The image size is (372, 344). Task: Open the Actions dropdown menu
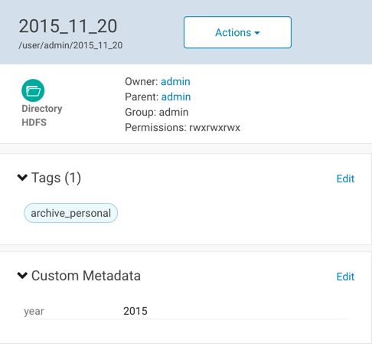point(237,32)
